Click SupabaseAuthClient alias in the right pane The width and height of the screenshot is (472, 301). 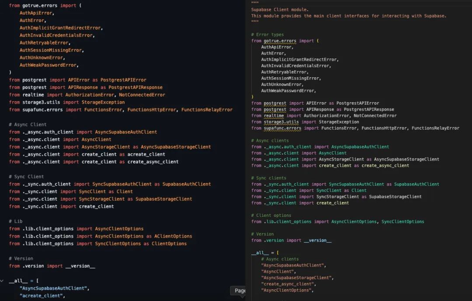[x=416, y=184]
